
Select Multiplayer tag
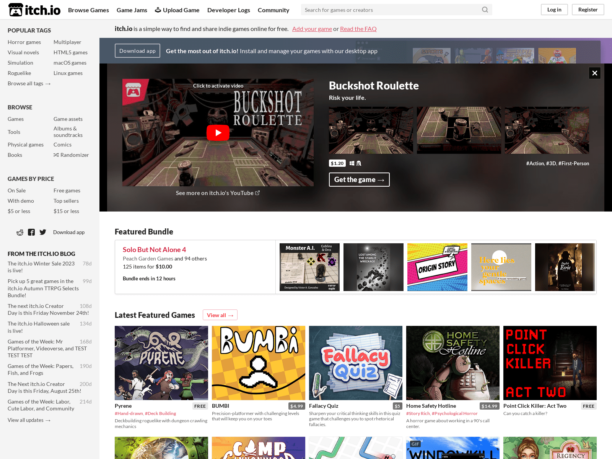click(x=67, y=42)
